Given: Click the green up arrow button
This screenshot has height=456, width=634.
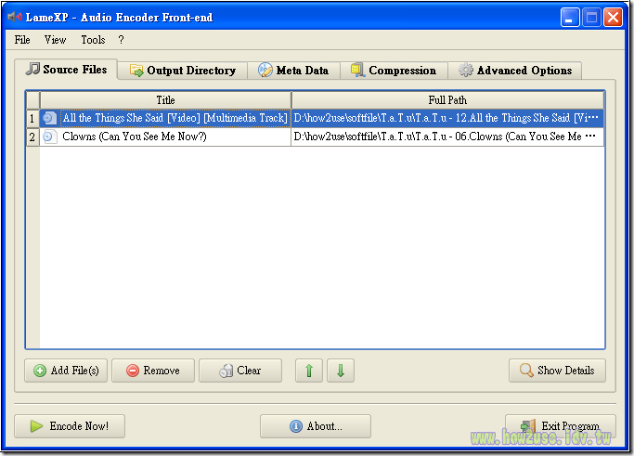Looking at the screenshot, I should coord(309,371).
